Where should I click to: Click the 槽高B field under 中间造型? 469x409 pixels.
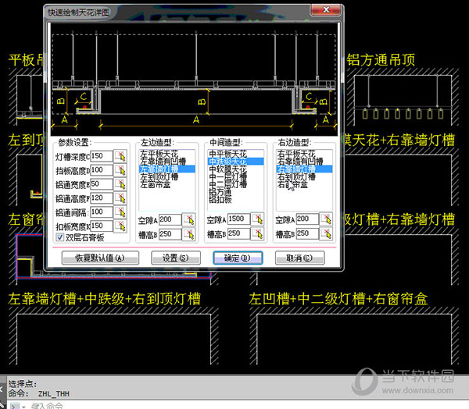[238, 233]
